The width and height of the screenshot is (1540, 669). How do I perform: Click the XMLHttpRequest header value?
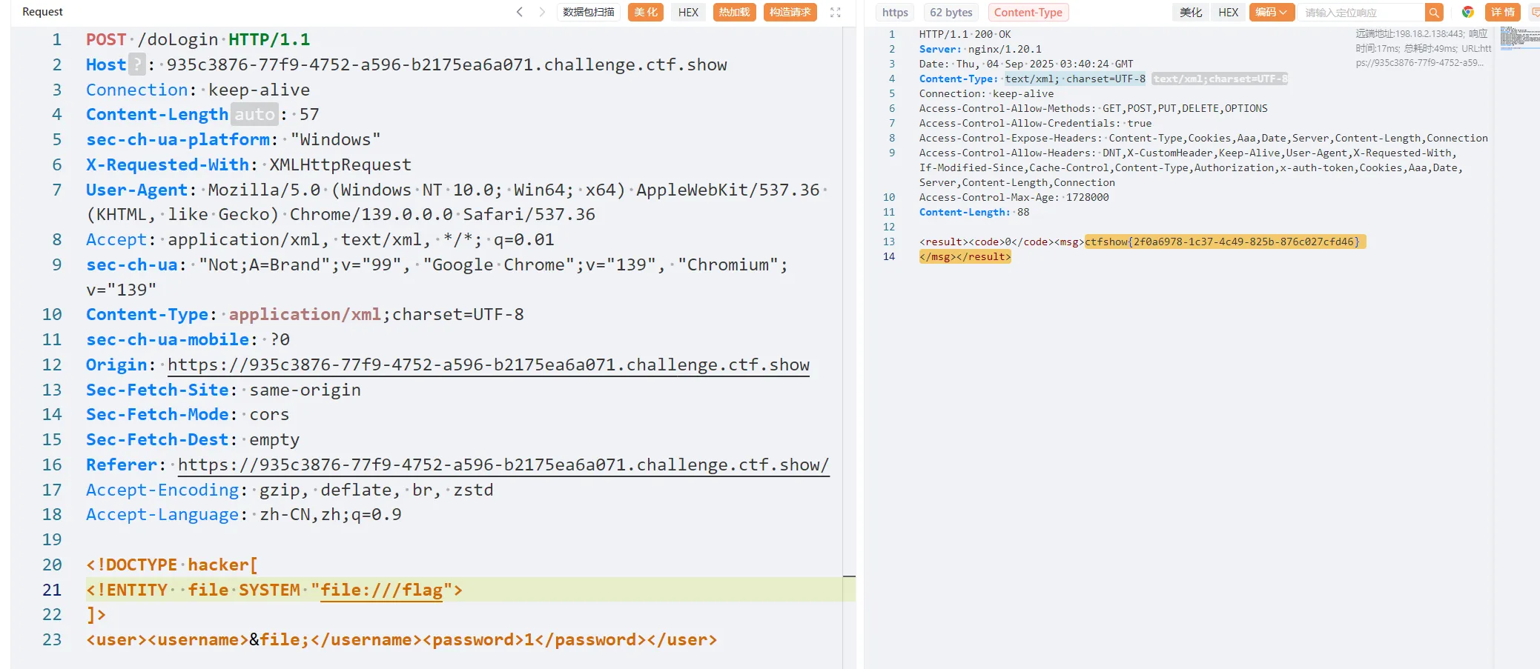(340, 164)
